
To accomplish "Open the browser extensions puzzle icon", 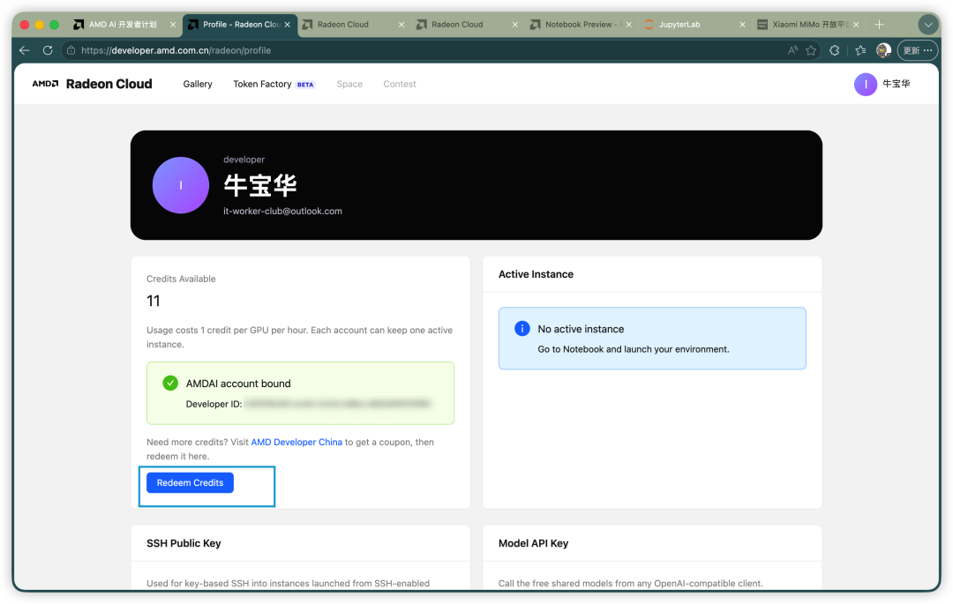I will 835,50.
